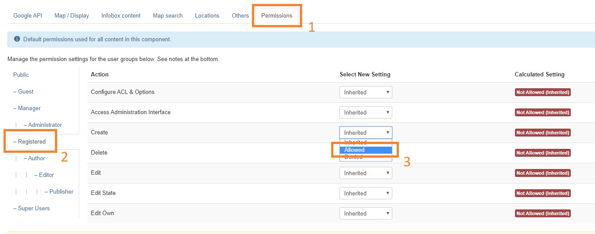Image resolution: width=595 pixels, height=234 pixels.
Task: Click the Edit Own action label
Action: click(102, 213)
